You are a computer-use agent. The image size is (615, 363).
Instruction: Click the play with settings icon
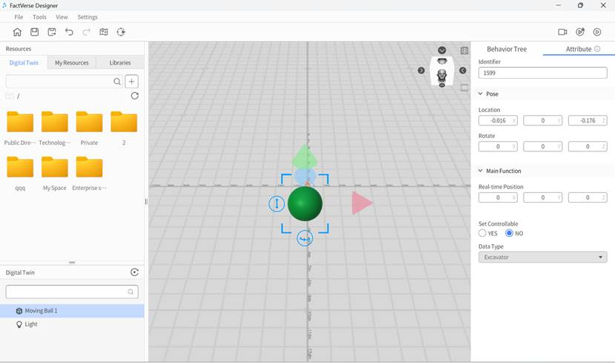point(579,32)
